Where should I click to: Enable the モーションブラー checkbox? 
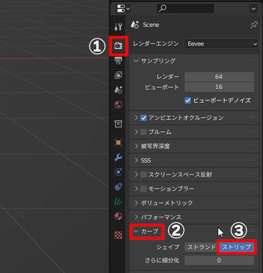(144, 189)
